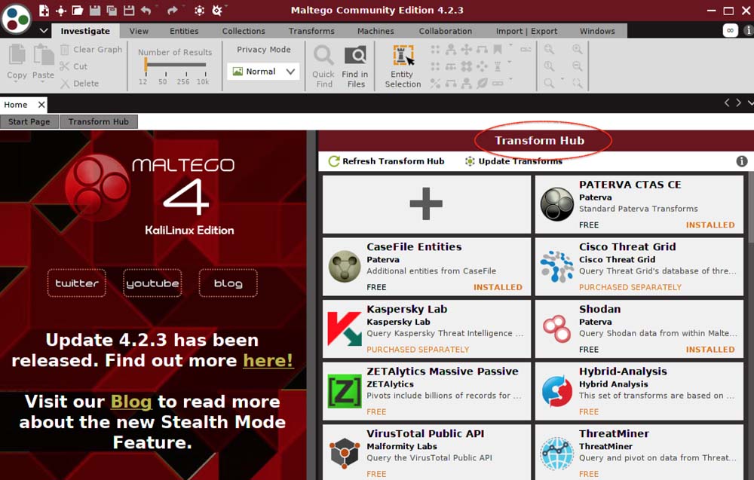This screenshot has width=754, height=480.
Task: Follow the 'here!' update link
Action: [x=268, y=361]
